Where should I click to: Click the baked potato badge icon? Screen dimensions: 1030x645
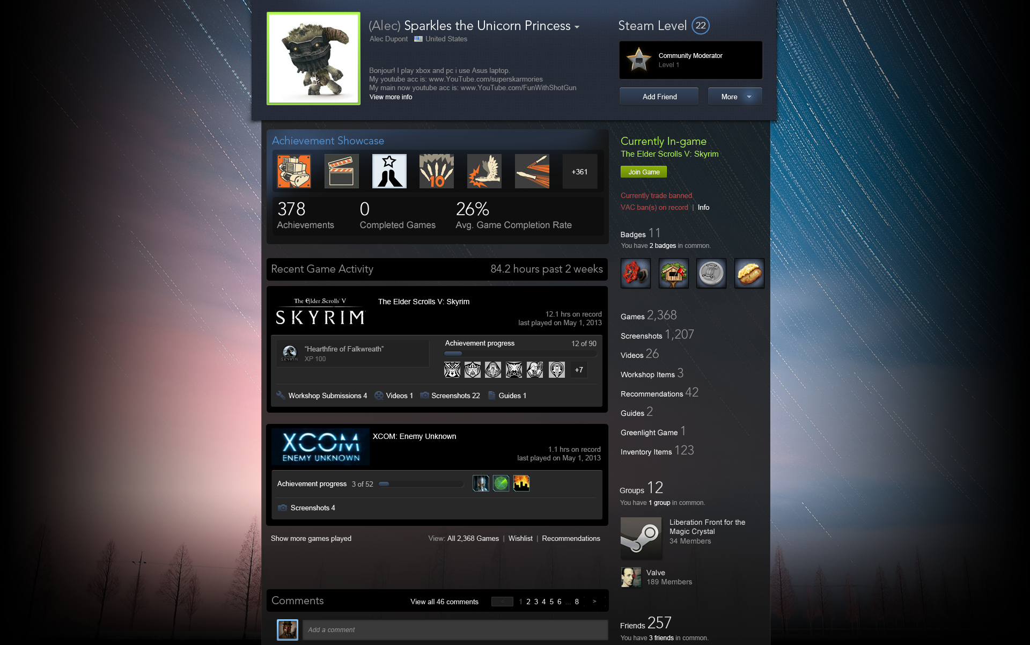click(749, 273)
